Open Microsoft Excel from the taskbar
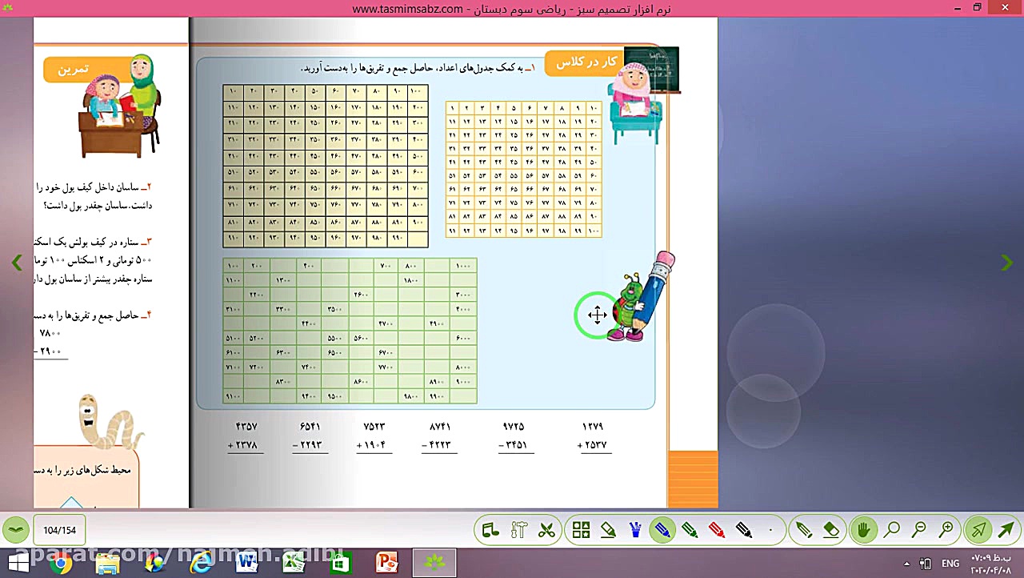The image size is (1024, 578). pyautogui.click(x=294, y=564)
